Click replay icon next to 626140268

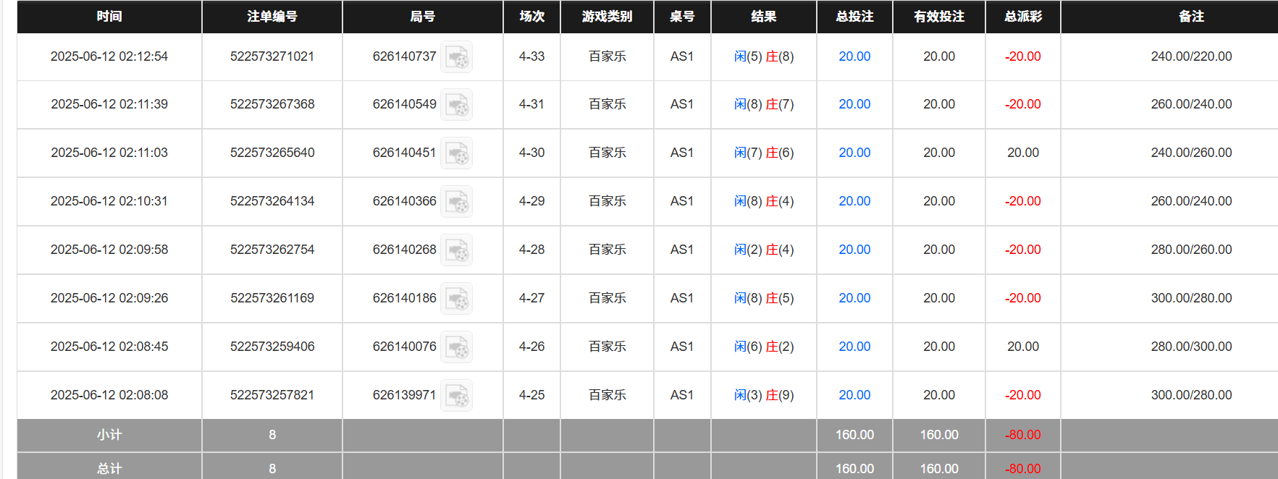456,250
